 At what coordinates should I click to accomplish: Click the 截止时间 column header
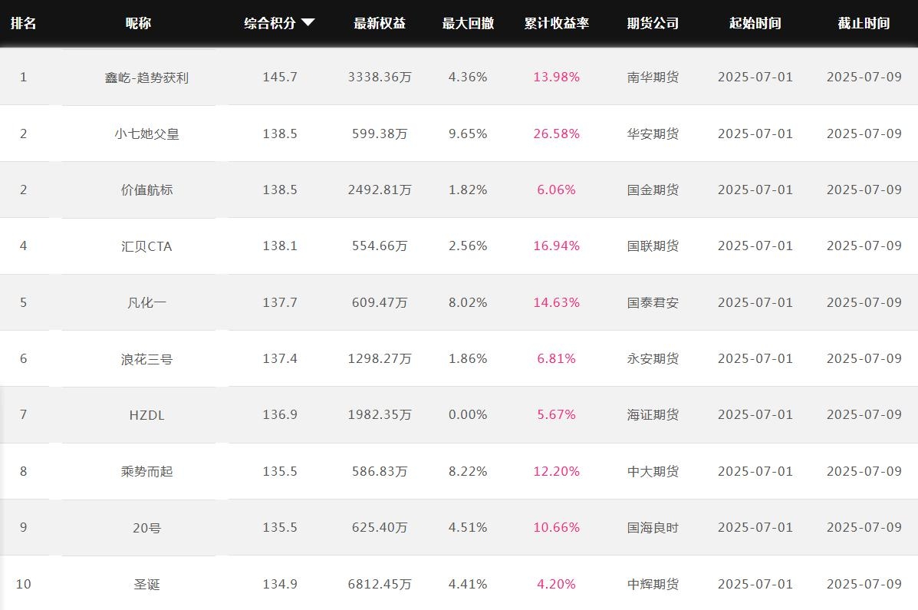pos(864,23)
